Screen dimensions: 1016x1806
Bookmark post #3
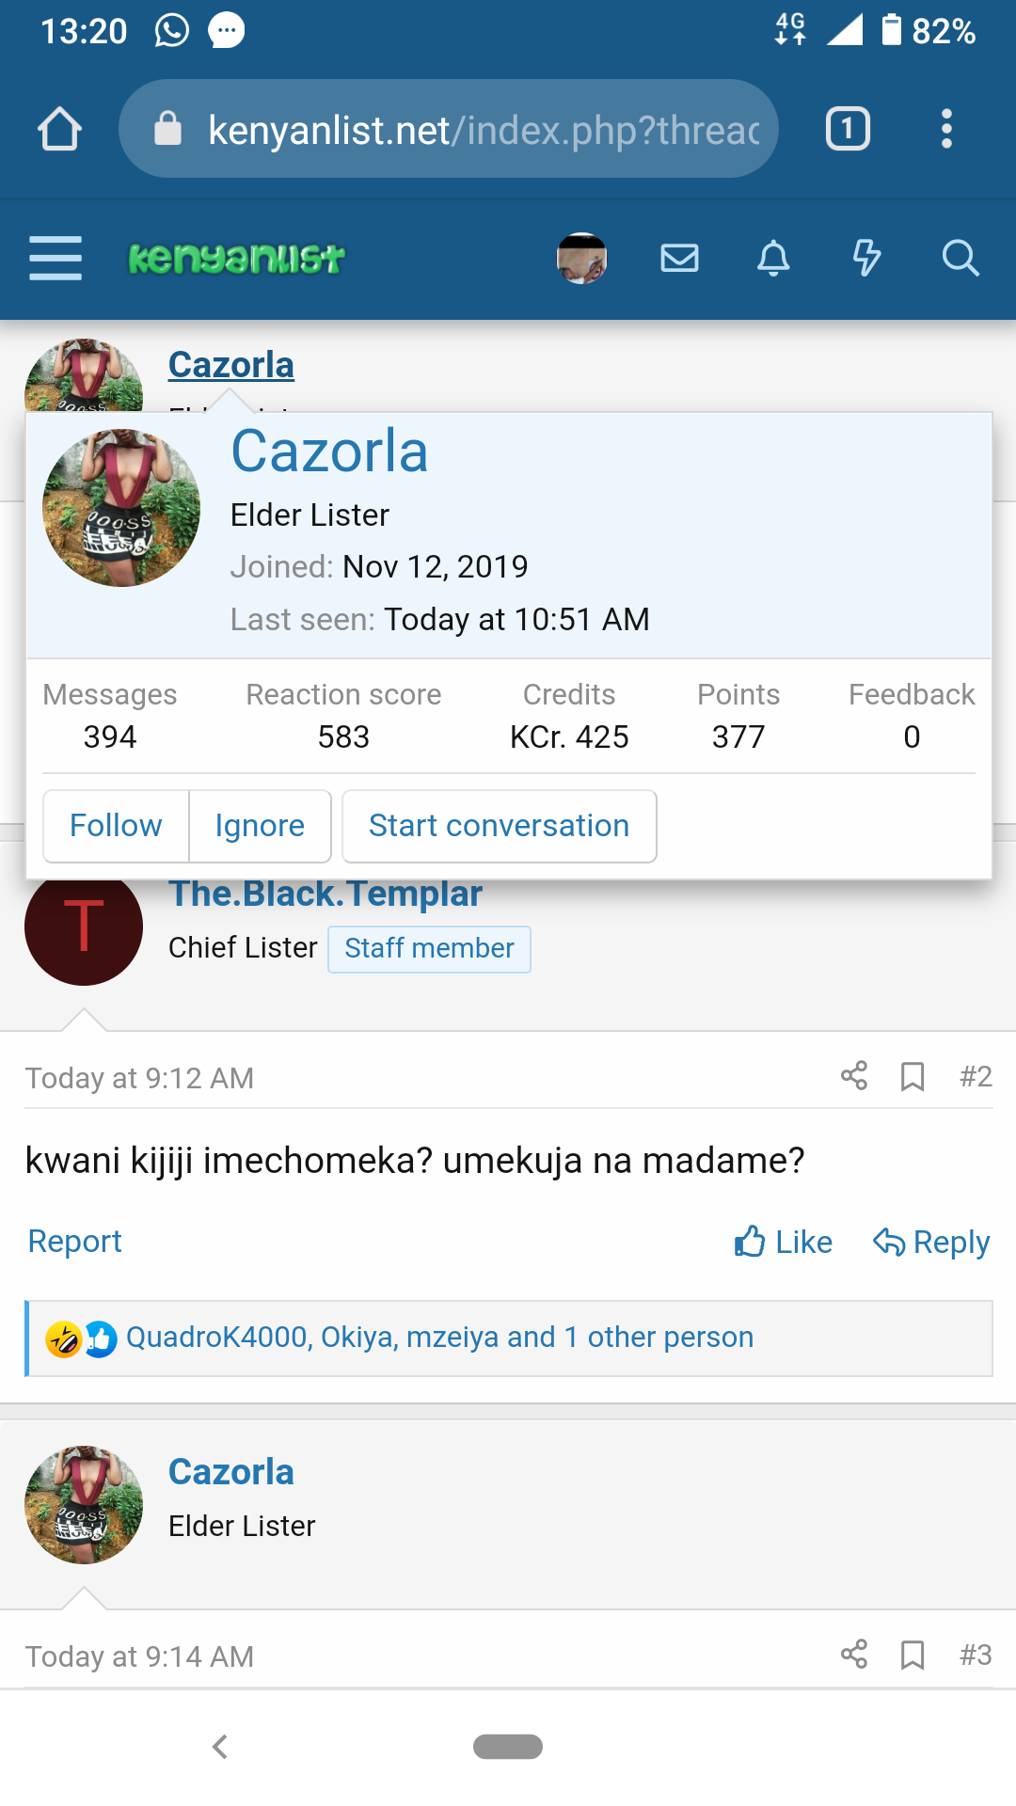(x=913, y=1655)
